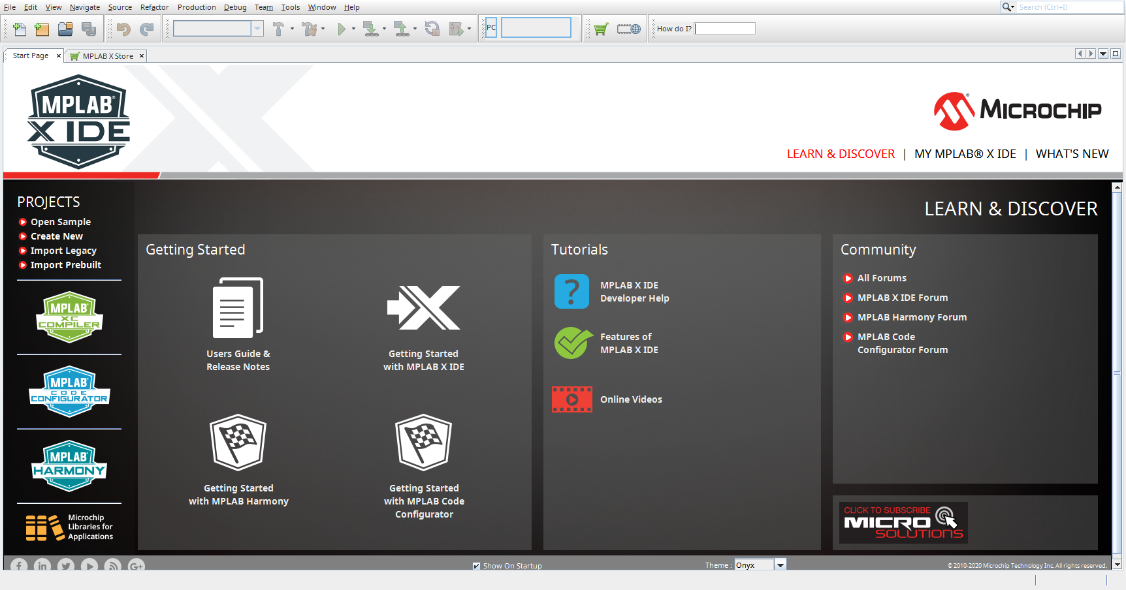Click the Micro Solutions subscribe banner
This screenshot has height=590, width=1126.
[903, 522]
